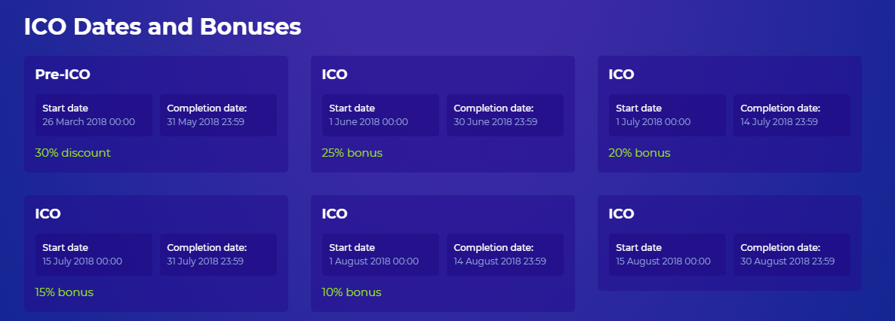Viewport: 895px width, 321px height.
Task: Select the 1 August 2018 start date box
Action: (x=380, y=255)
